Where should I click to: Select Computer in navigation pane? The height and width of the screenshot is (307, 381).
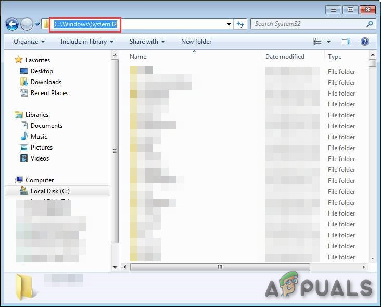[40, 180]
